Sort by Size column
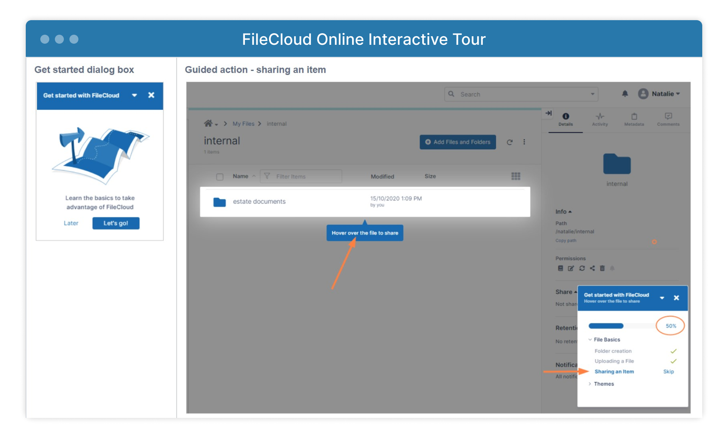The height and width of the screenshot is (448, 728). (430, 176)
